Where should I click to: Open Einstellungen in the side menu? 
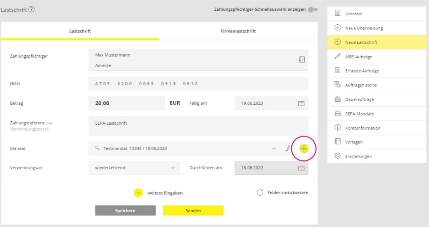tap(358, 156)
